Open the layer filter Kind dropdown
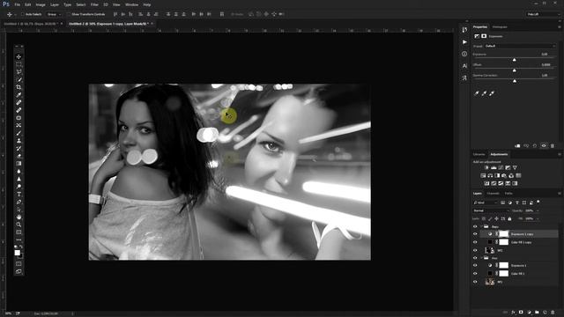Image resolution: width=564 pixels, height=317 pixels. (486, 203)
